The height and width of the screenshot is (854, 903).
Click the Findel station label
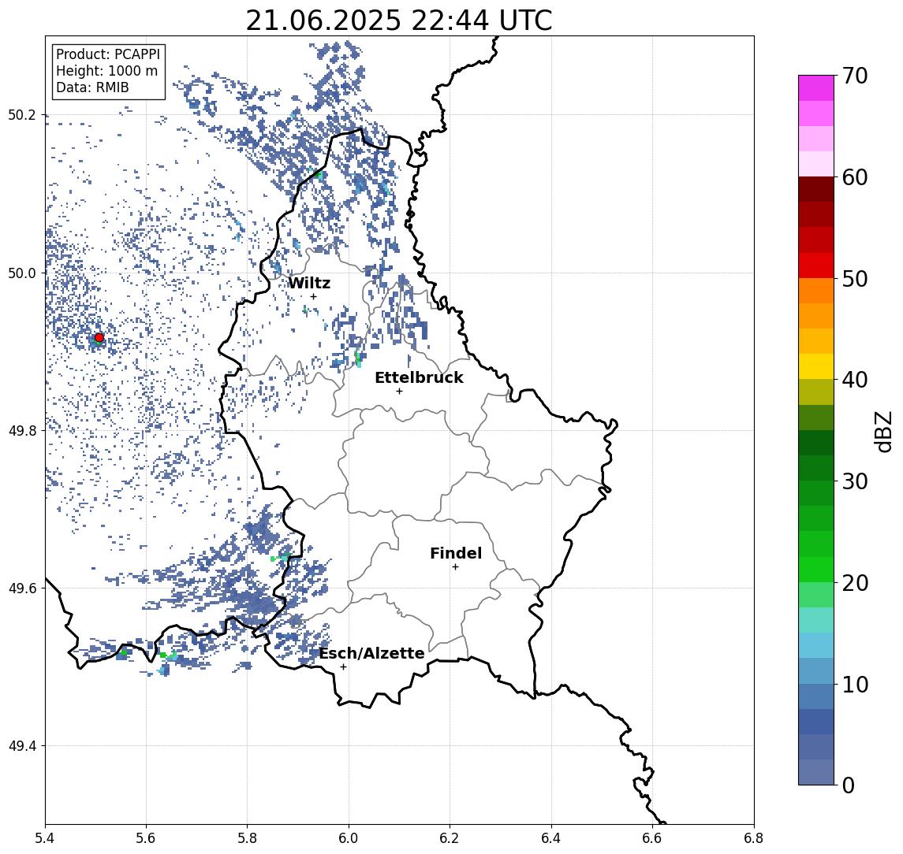click(456, 553)
